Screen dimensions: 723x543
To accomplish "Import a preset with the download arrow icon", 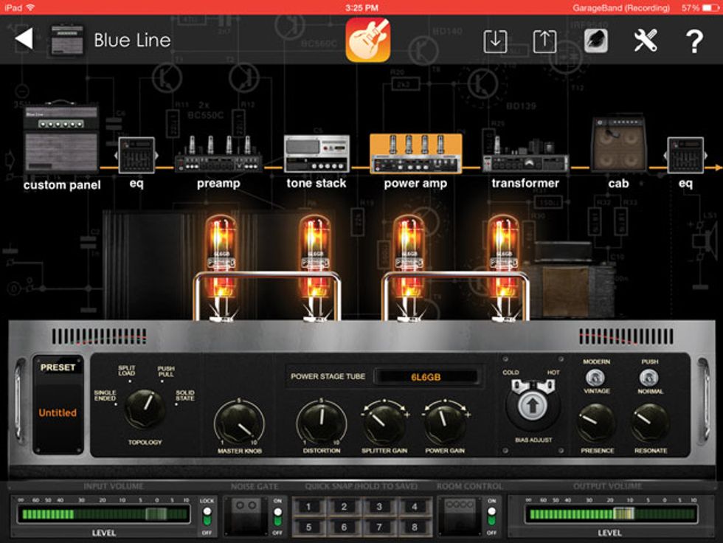I will [496, 42].
